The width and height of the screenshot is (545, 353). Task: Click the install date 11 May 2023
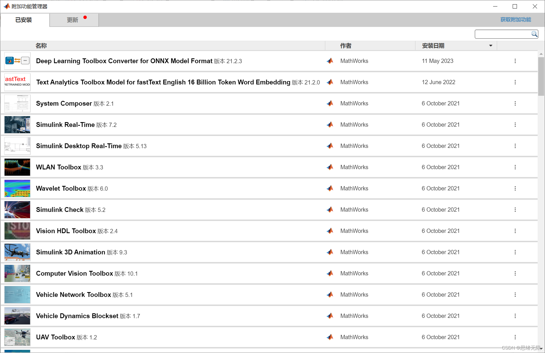coord(438,61)
